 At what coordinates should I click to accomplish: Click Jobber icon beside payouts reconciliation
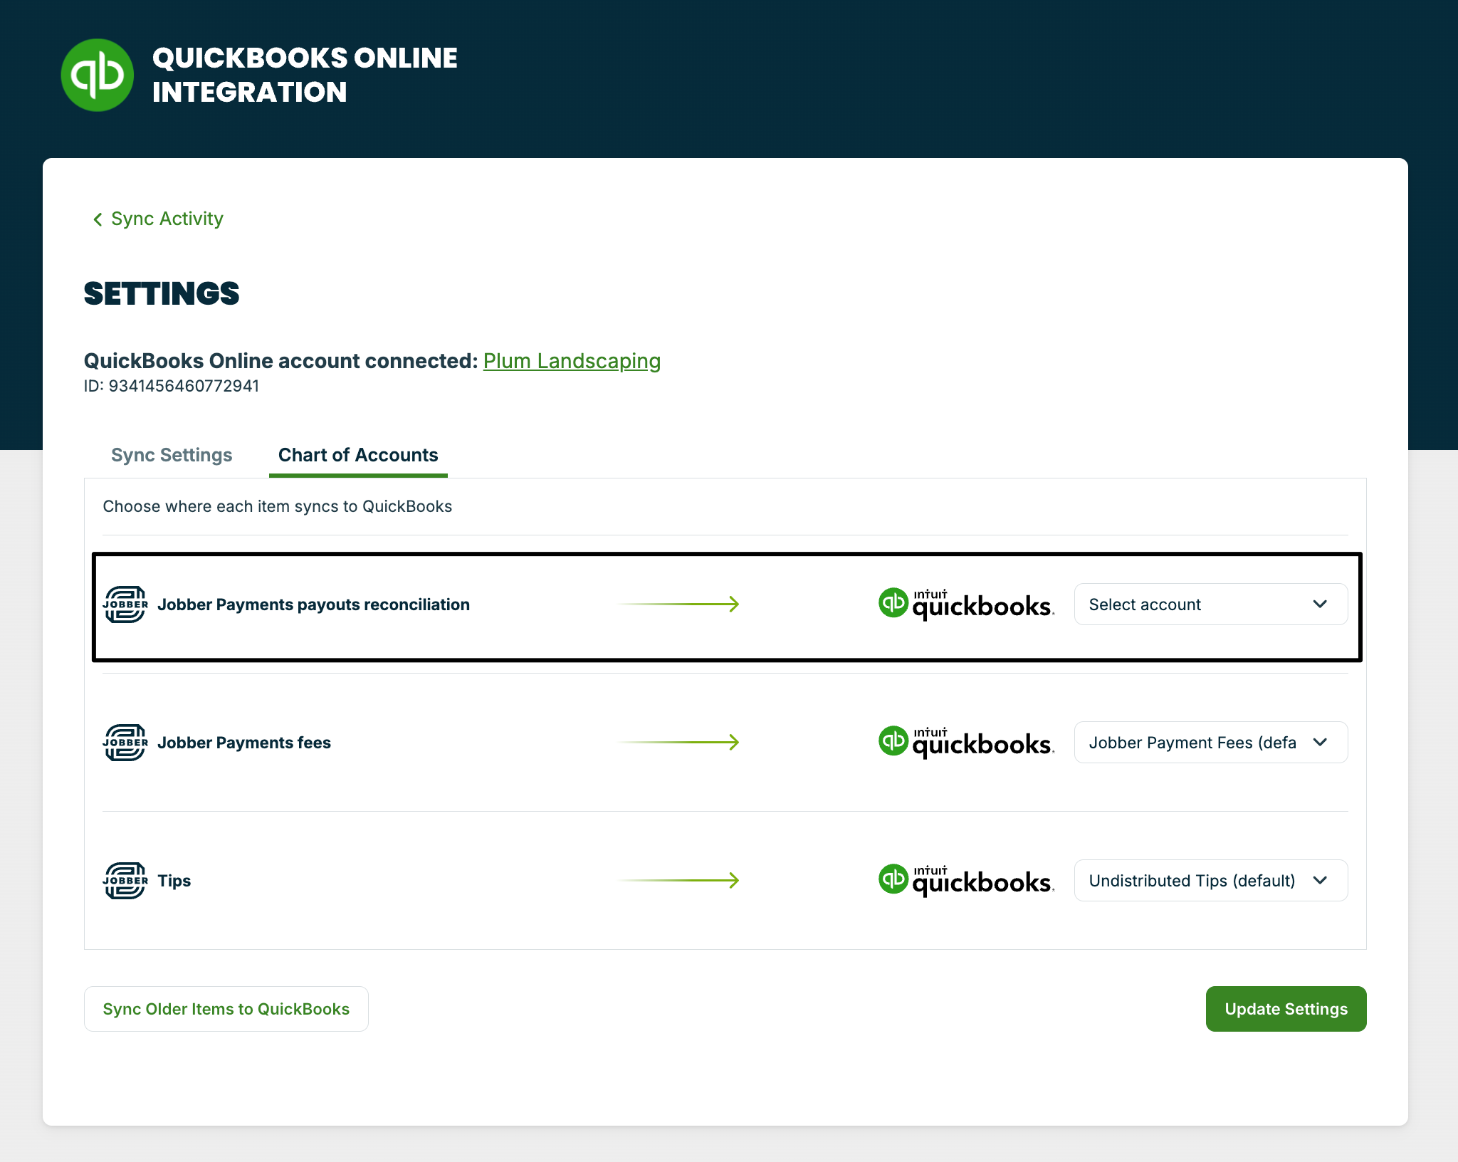pyautogui.click(x=125, y=604)
